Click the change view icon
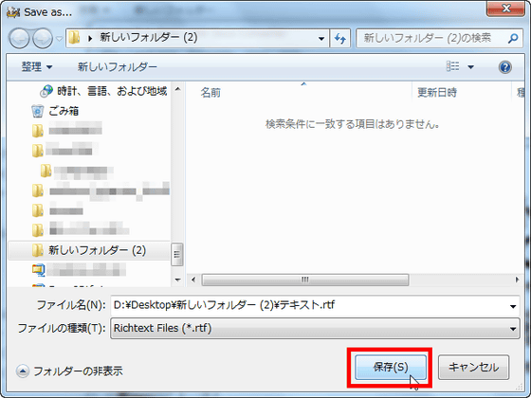The image size is (531, 398). click(453, 66)
